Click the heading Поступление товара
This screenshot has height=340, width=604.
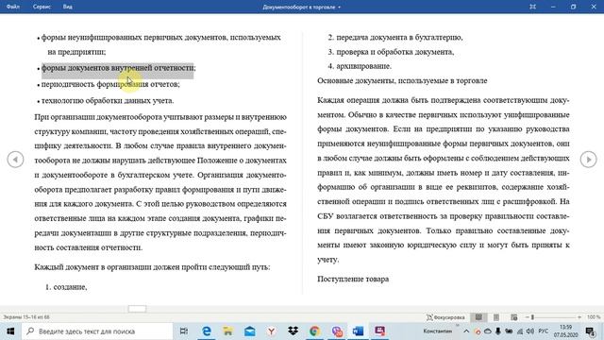click(353, 279)
